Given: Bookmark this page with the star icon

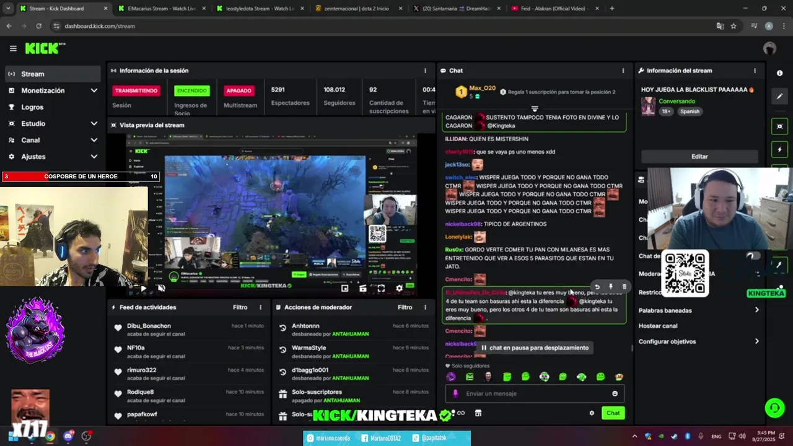Looking at the screenshot, I should click(x=734, y=26).
